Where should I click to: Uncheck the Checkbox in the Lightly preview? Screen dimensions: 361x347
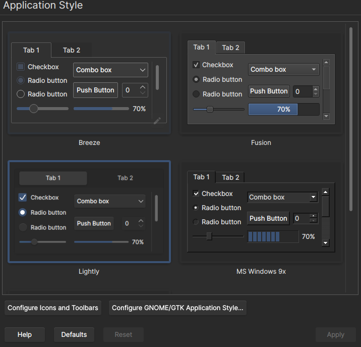tap(23, 197)
